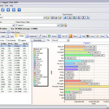The image size is (109, 109).
Task: Select the Folders tab
Action: coord(20,36)
